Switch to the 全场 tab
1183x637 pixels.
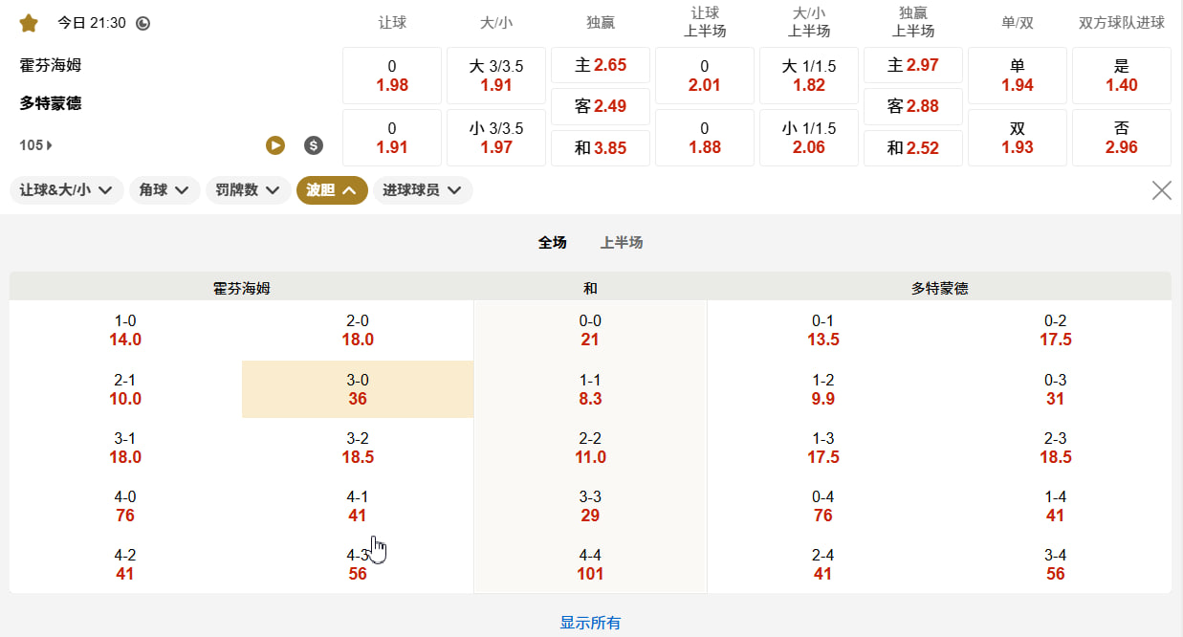point(553,243)
